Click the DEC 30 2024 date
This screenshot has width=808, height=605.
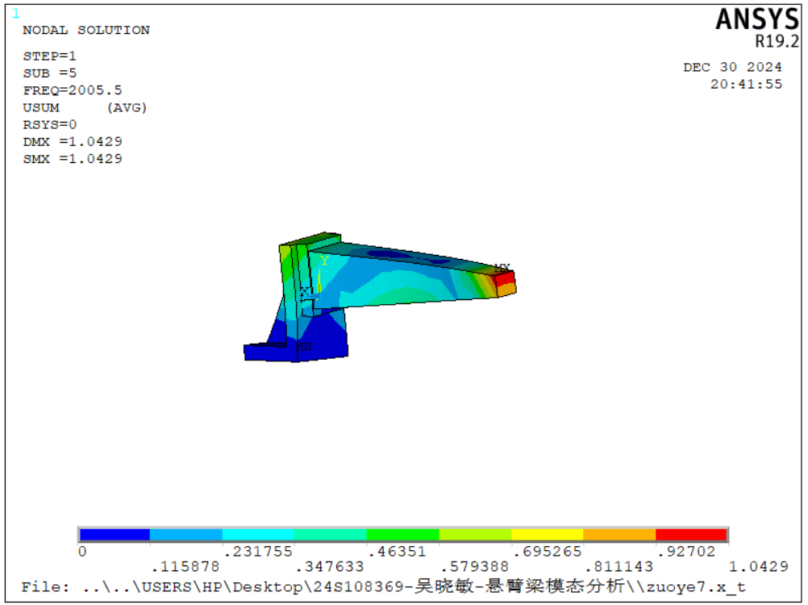coord(732,68)
